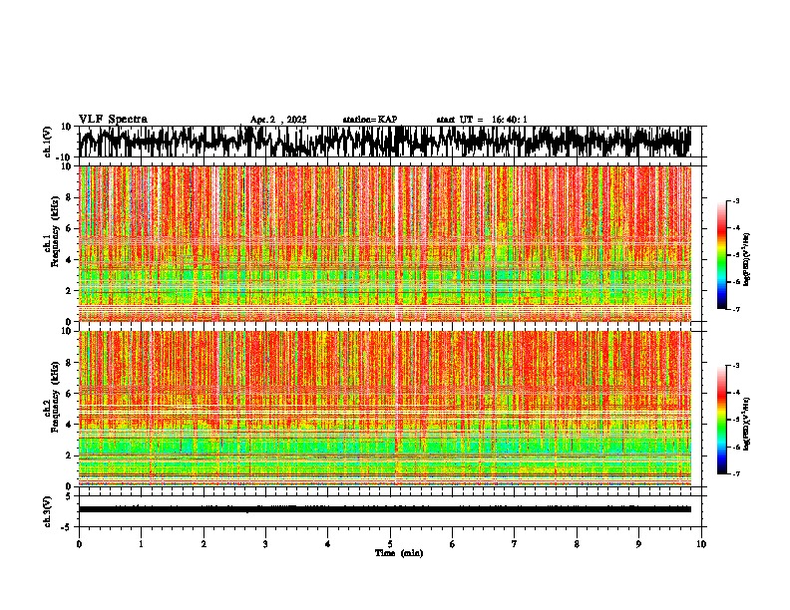The height and width of the screenshot is (610, 790).
Task: Click the time axis tick label "8"
Action: 577,544
